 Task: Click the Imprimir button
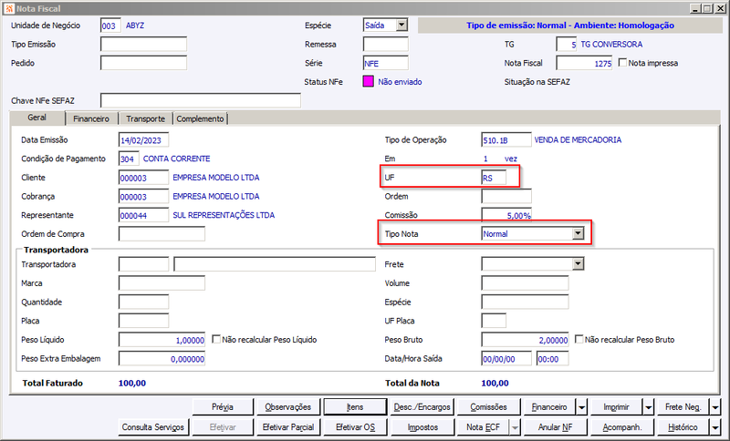[617, 407]
